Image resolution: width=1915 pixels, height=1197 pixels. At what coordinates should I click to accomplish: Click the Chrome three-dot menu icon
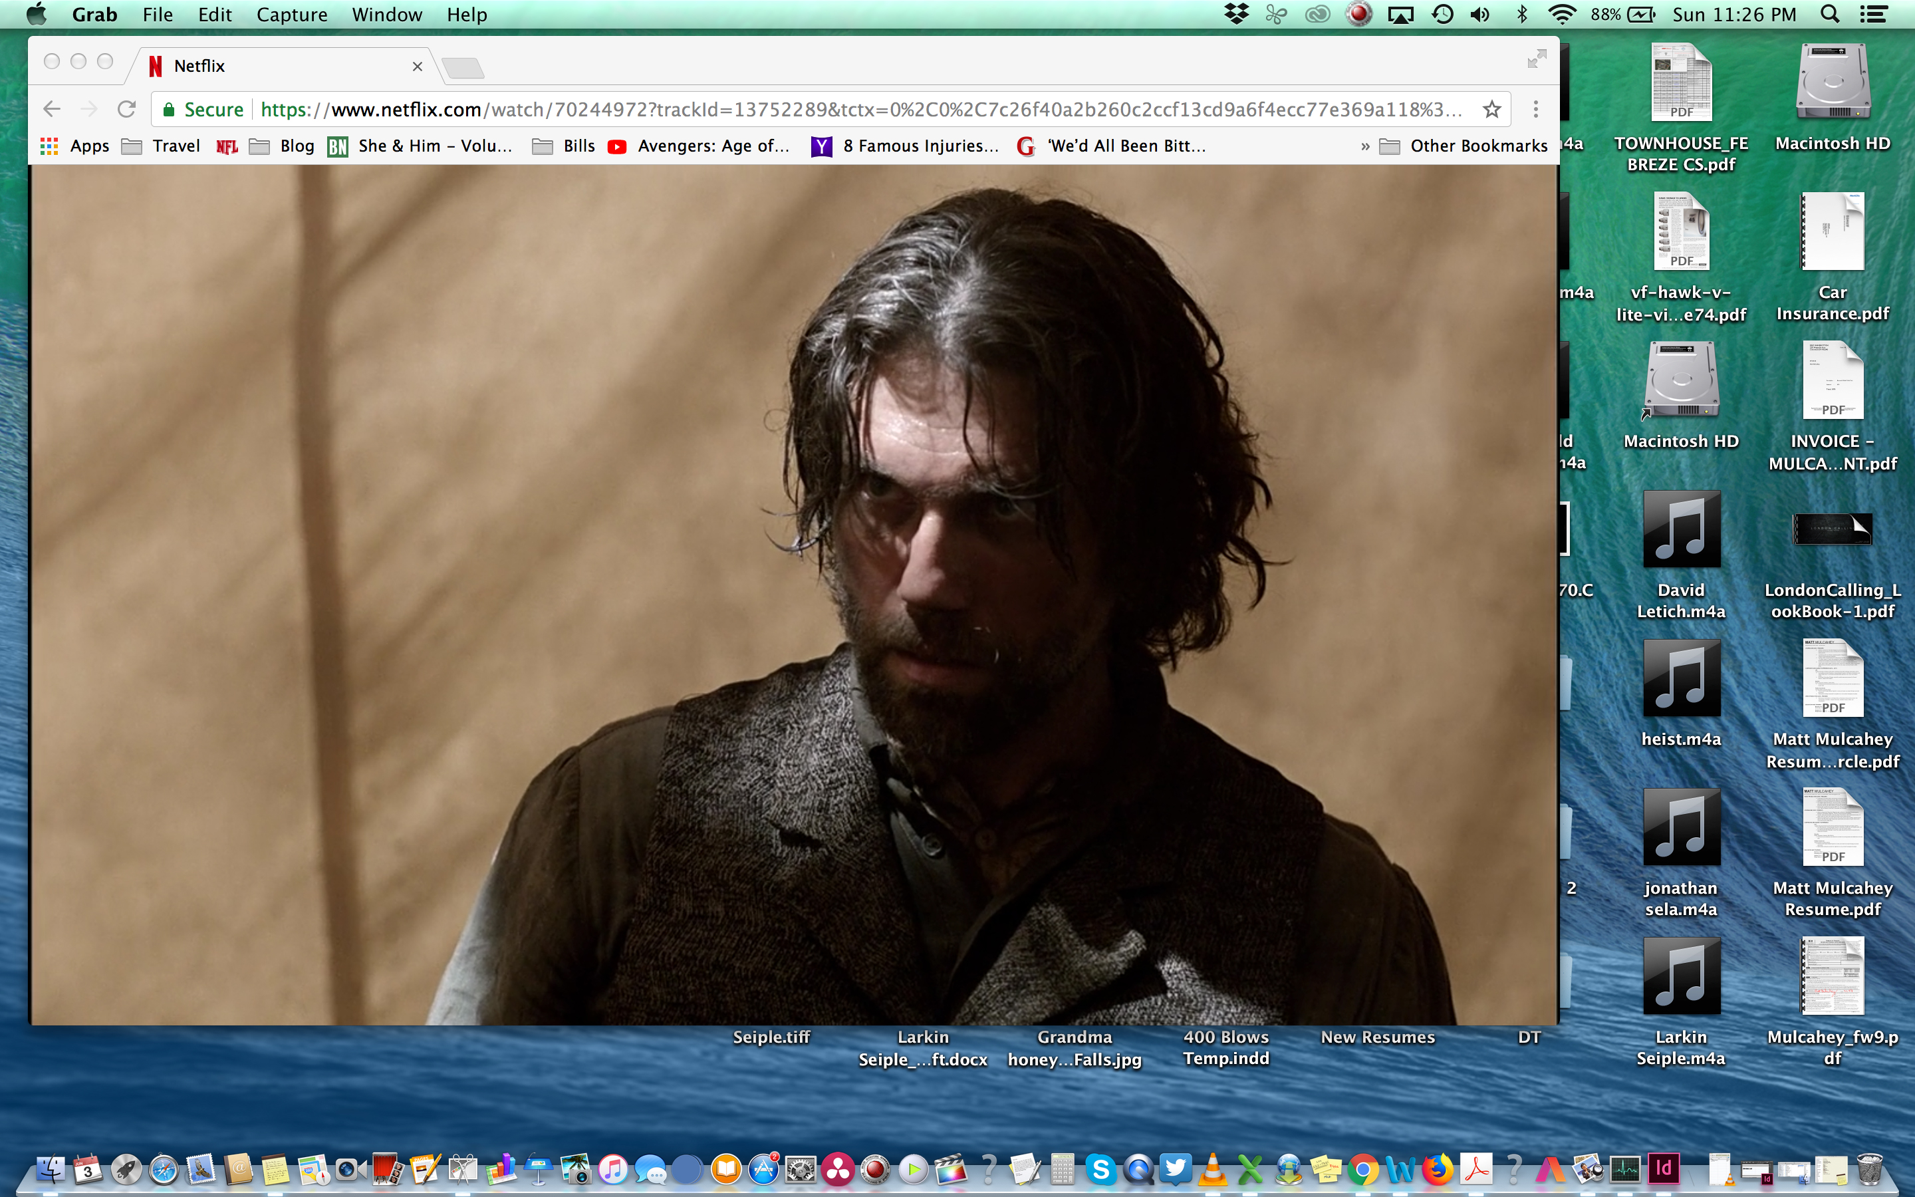coord(1535,109)
